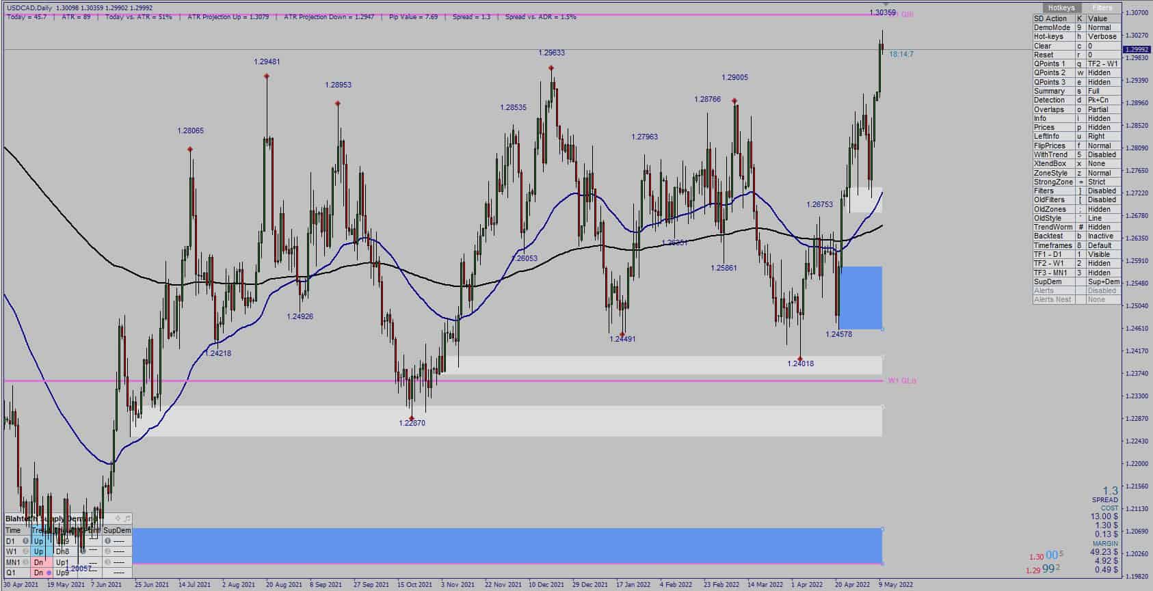The height and width of the screenshot is (591, 1153).
Task: Click the highlighted current price label 1.29992
Action: (x=1137, y=49)
